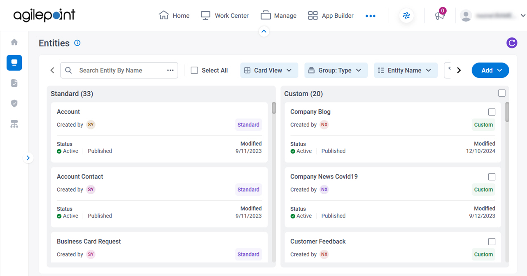Viewport: 527px width, 276px height.
Task: Click the NX avatar on Company News Covid19
Action: pyautogui.click(x=324, y=190)
